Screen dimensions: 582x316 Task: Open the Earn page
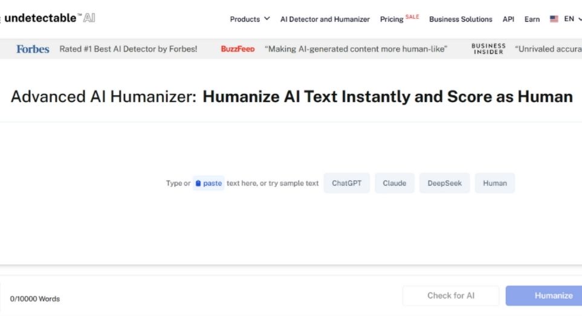click(532, 19)
